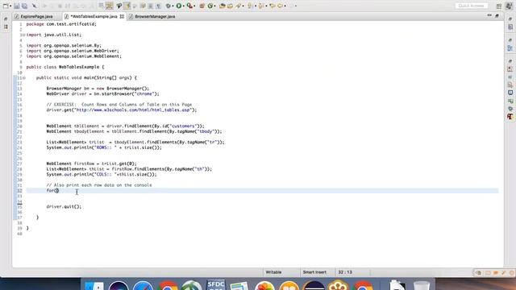Open the New wizard dropdown arrow
The width and height of the screenshot is (516, 290).
[x=10, y=6]
